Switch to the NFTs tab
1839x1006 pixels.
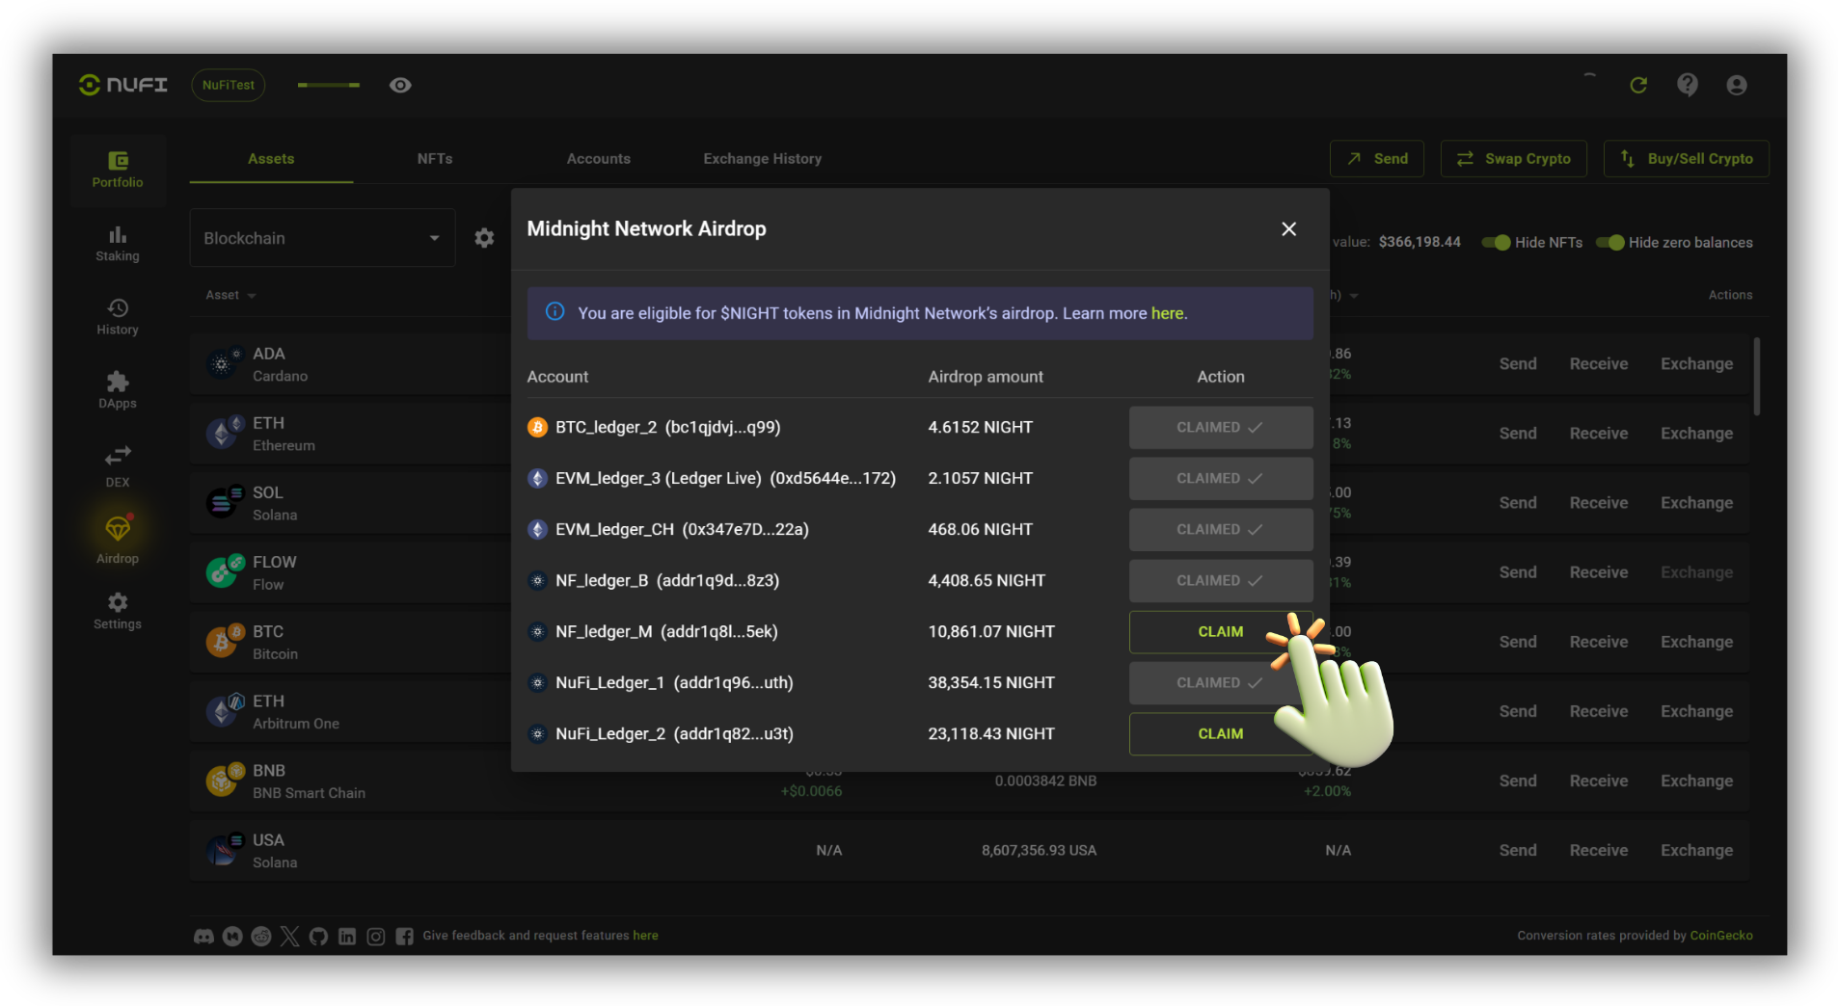[x=435, y=159]
